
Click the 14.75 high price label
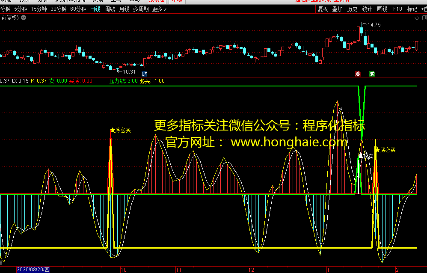point(374,25)
